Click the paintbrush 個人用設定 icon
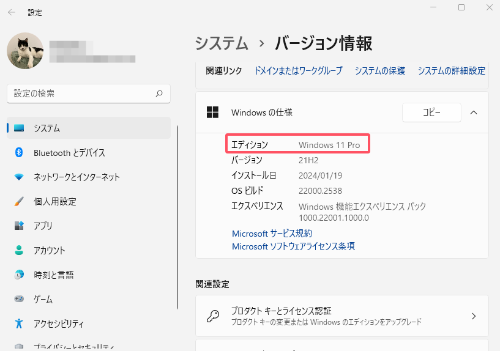Image resolution: width=500 pixels, height=351 pixels. [19, 201]
